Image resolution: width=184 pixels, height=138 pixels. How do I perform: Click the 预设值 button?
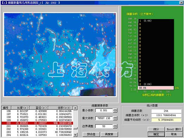(x=91, y=134)
